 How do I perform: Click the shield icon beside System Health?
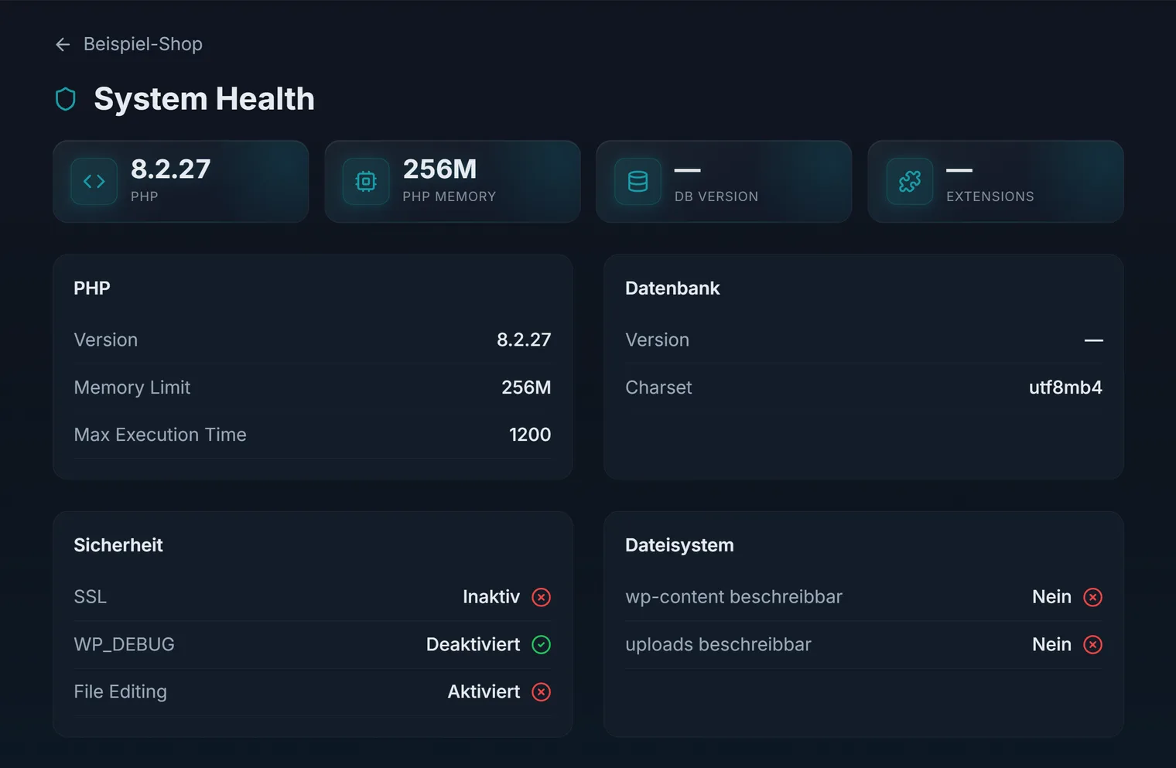[66, 99]
